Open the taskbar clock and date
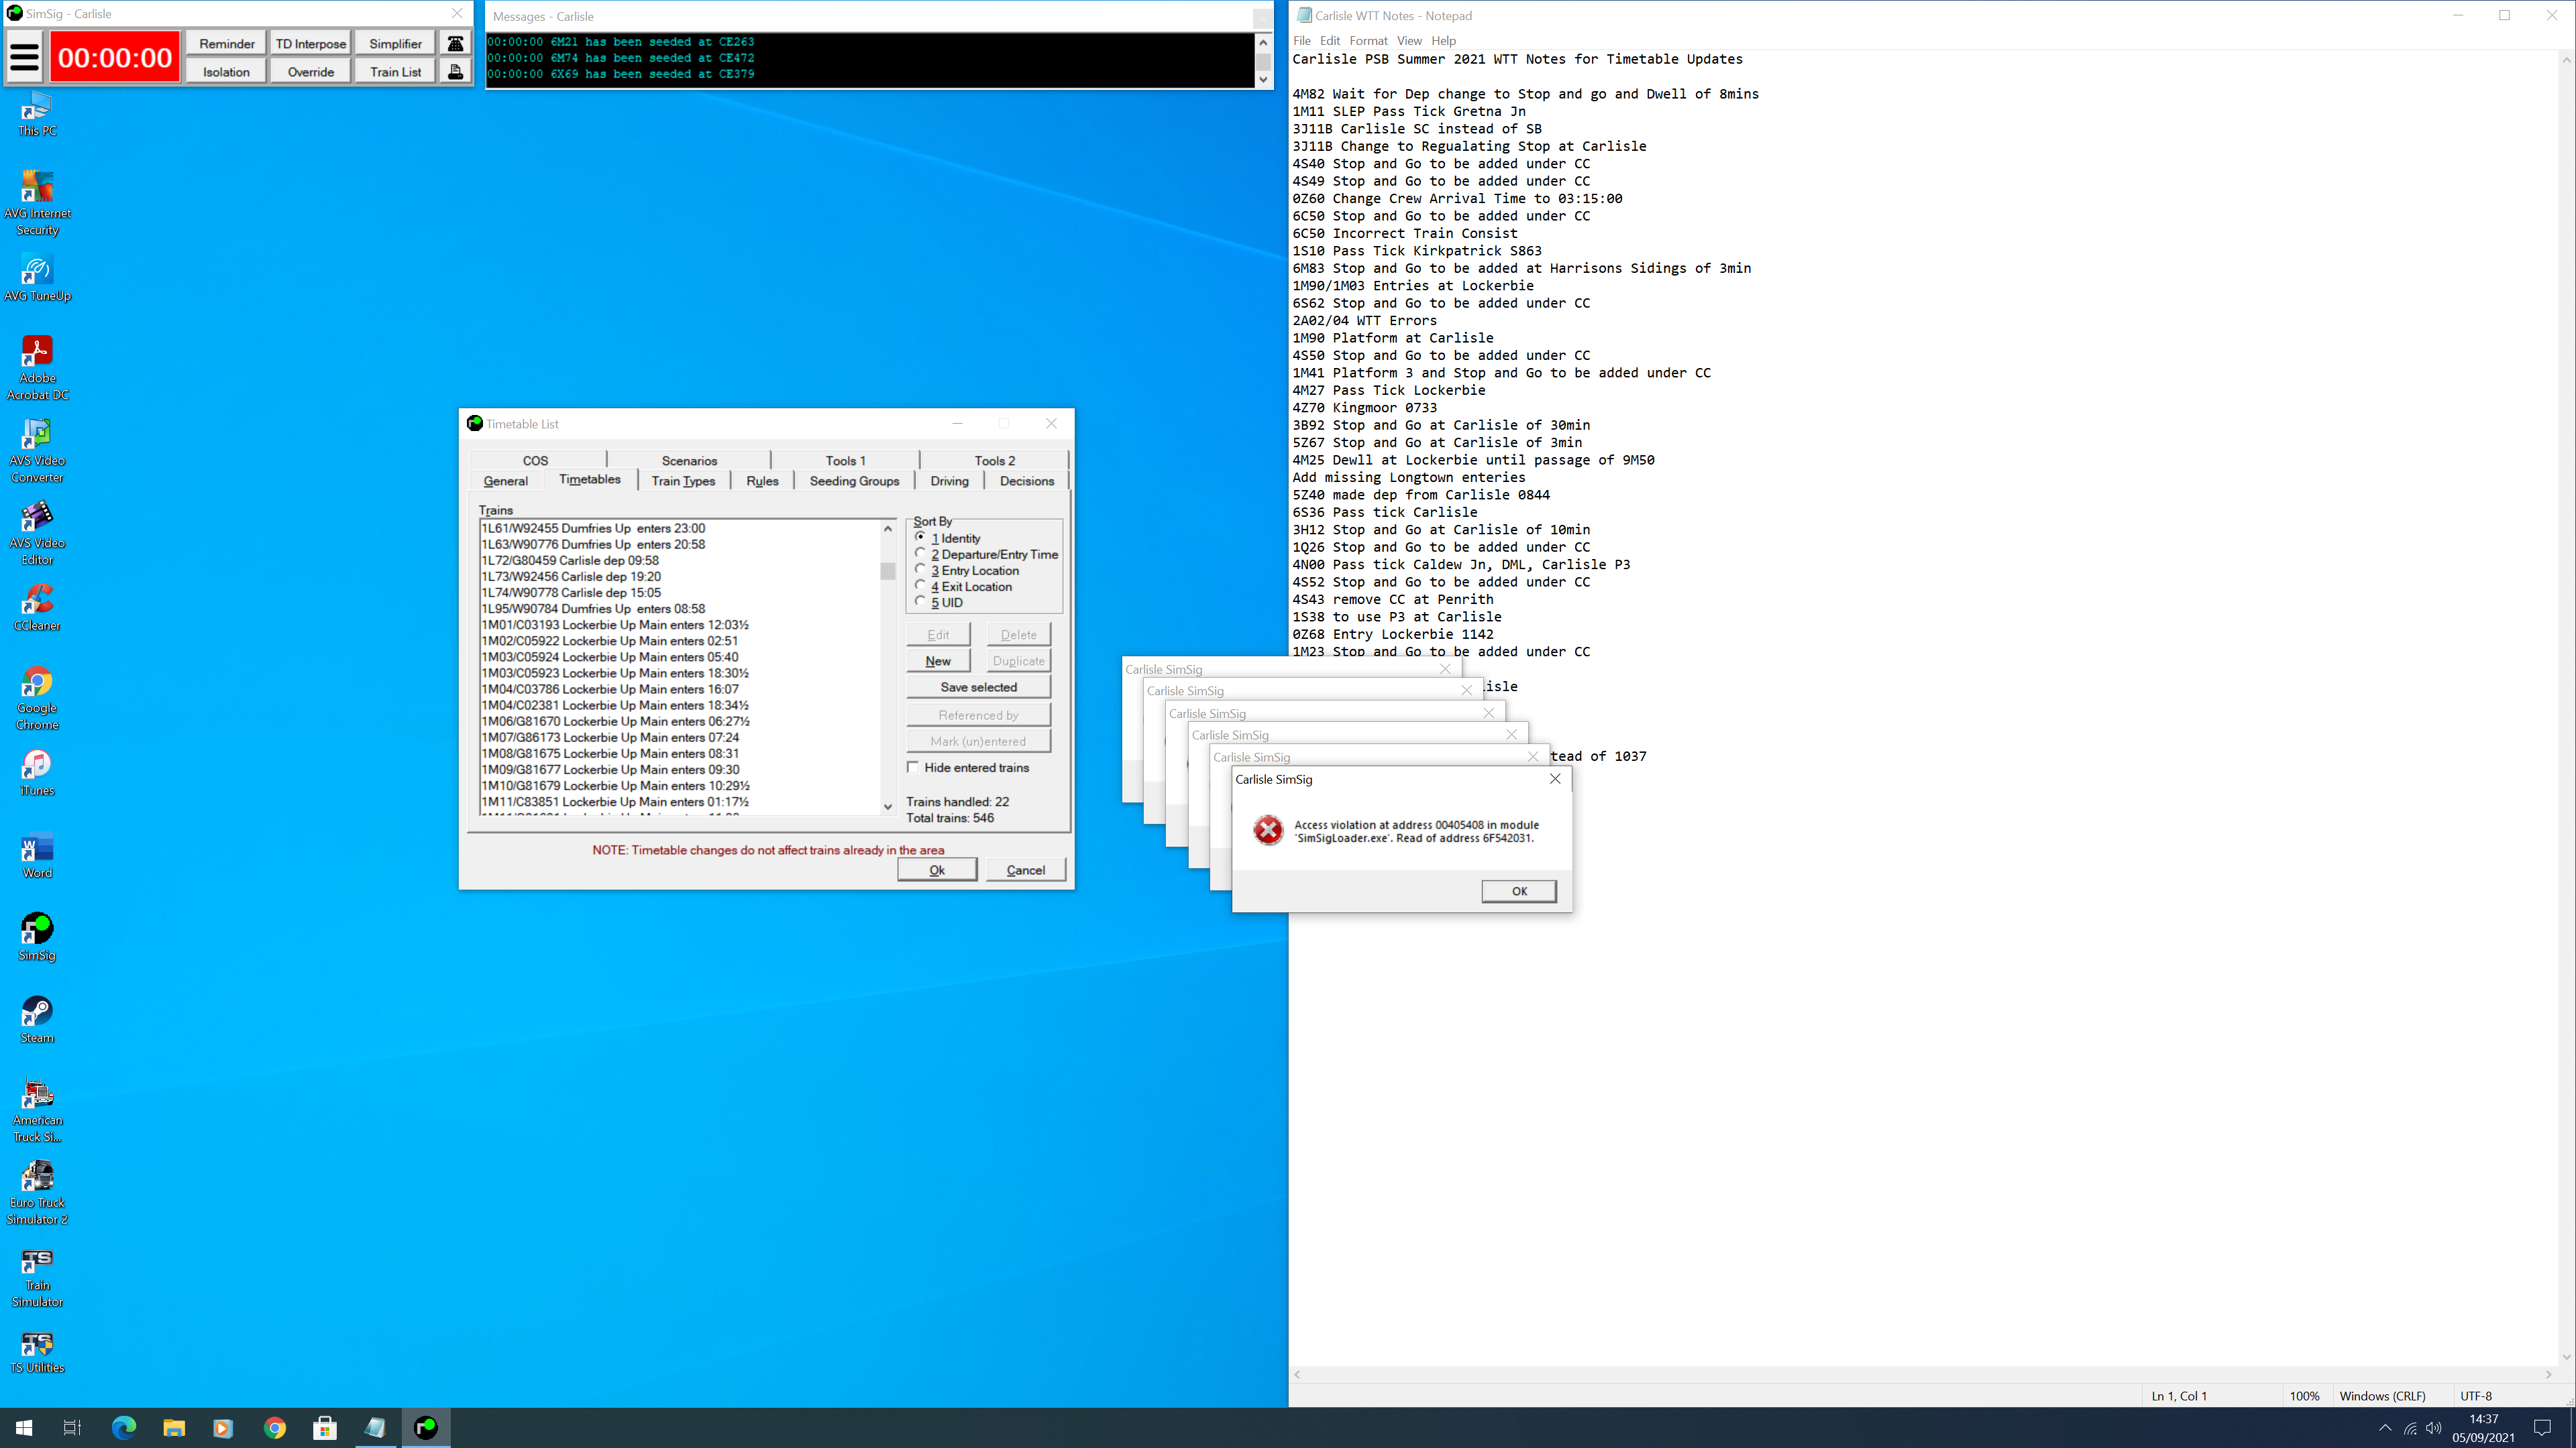Screen dimensions: 2576x1448 pyautogui.click(x=2482, y=1428)
